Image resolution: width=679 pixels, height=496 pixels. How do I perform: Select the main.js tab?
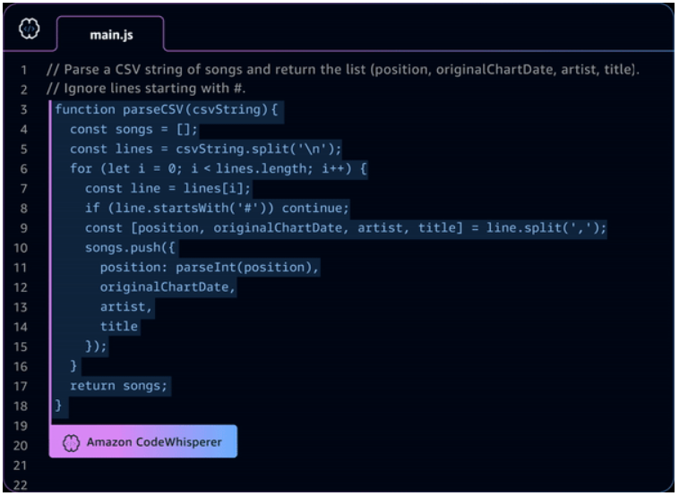point(111,35)
